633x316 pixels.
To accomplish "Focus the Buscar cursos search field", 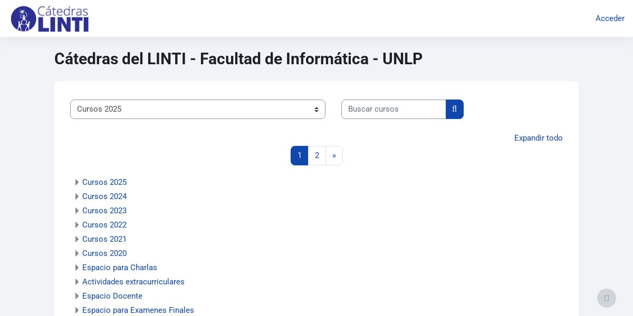I will pyautogui.click(x=394, y=109).
